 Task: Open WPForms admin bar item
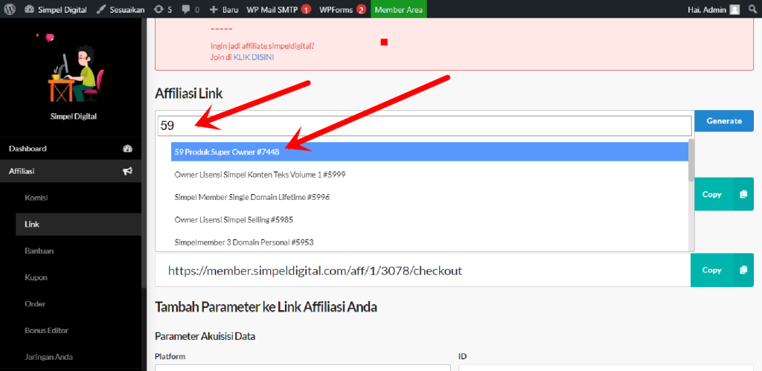click(x=342, y=9)
